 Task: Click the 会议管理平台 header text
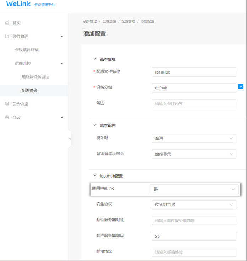click(x=44, y=5)
